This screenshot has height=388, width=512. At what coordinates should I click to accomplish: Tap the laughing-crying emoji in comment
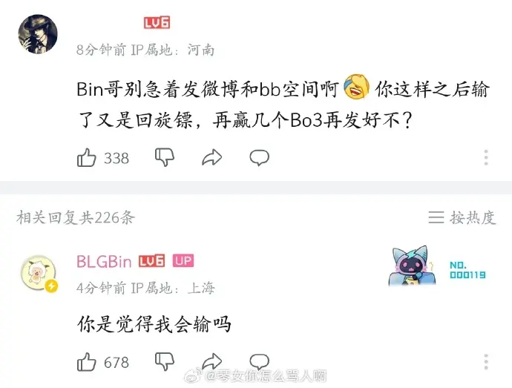356,87
